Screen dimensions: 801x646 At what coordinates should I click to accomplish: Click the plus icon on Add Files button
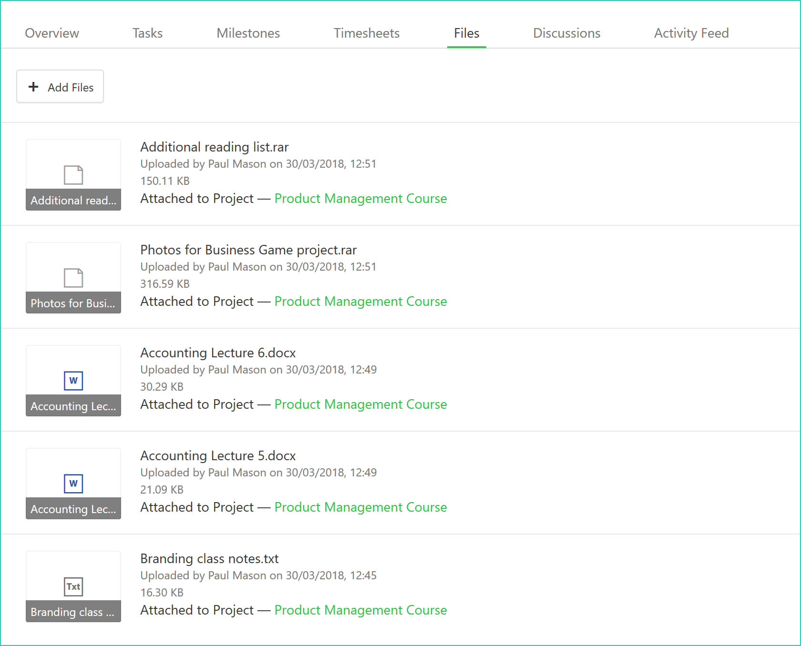click(x=33, y=87)
